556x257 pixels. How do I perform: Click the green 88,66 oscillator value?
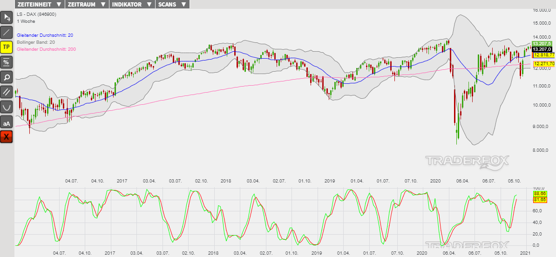(540, 194)
